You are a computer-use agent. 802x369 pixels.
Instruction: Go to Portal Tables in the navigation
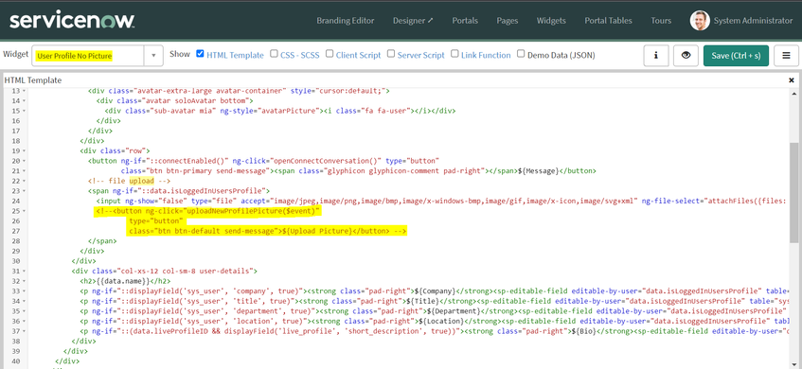[608, 21]
